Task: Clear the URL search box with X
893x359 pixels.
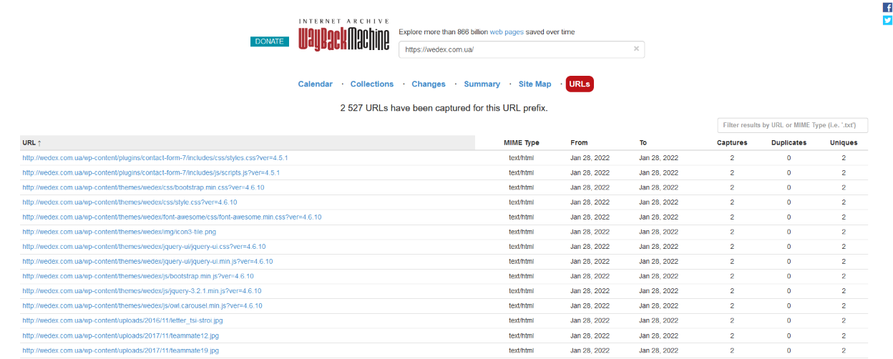Action: 636,49
